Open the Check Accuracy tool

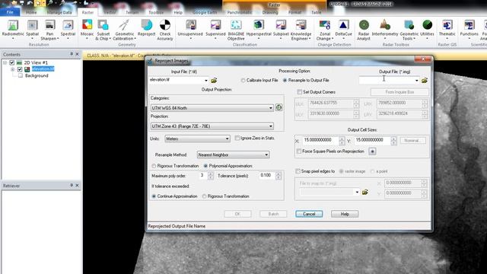click(x=165, y=30)
